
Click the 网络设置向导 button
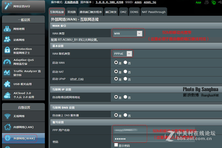(x=23, y=6)
